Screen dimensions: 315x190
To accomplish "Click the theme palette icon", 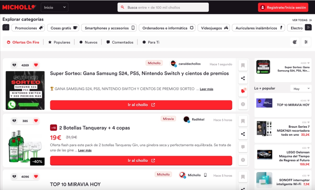I will click(x=295, y=42).
